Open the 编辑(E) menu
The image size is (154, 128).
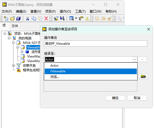click(x=21, y=12)
